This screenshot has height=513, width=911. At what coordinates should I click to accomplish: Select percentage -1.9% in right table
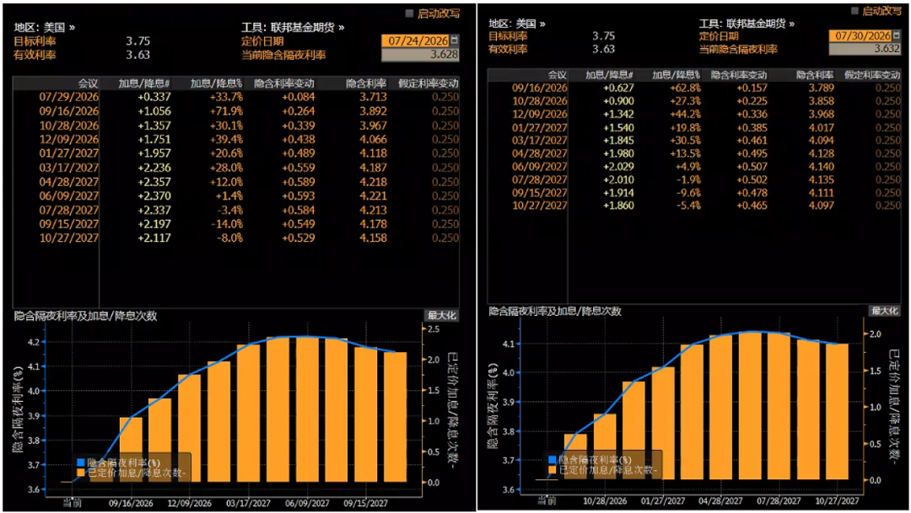[x=688, y=180]
